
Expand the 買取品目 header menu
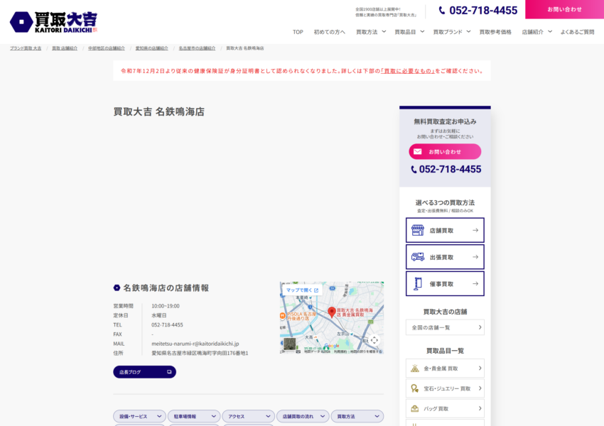[x=409, y=32]
